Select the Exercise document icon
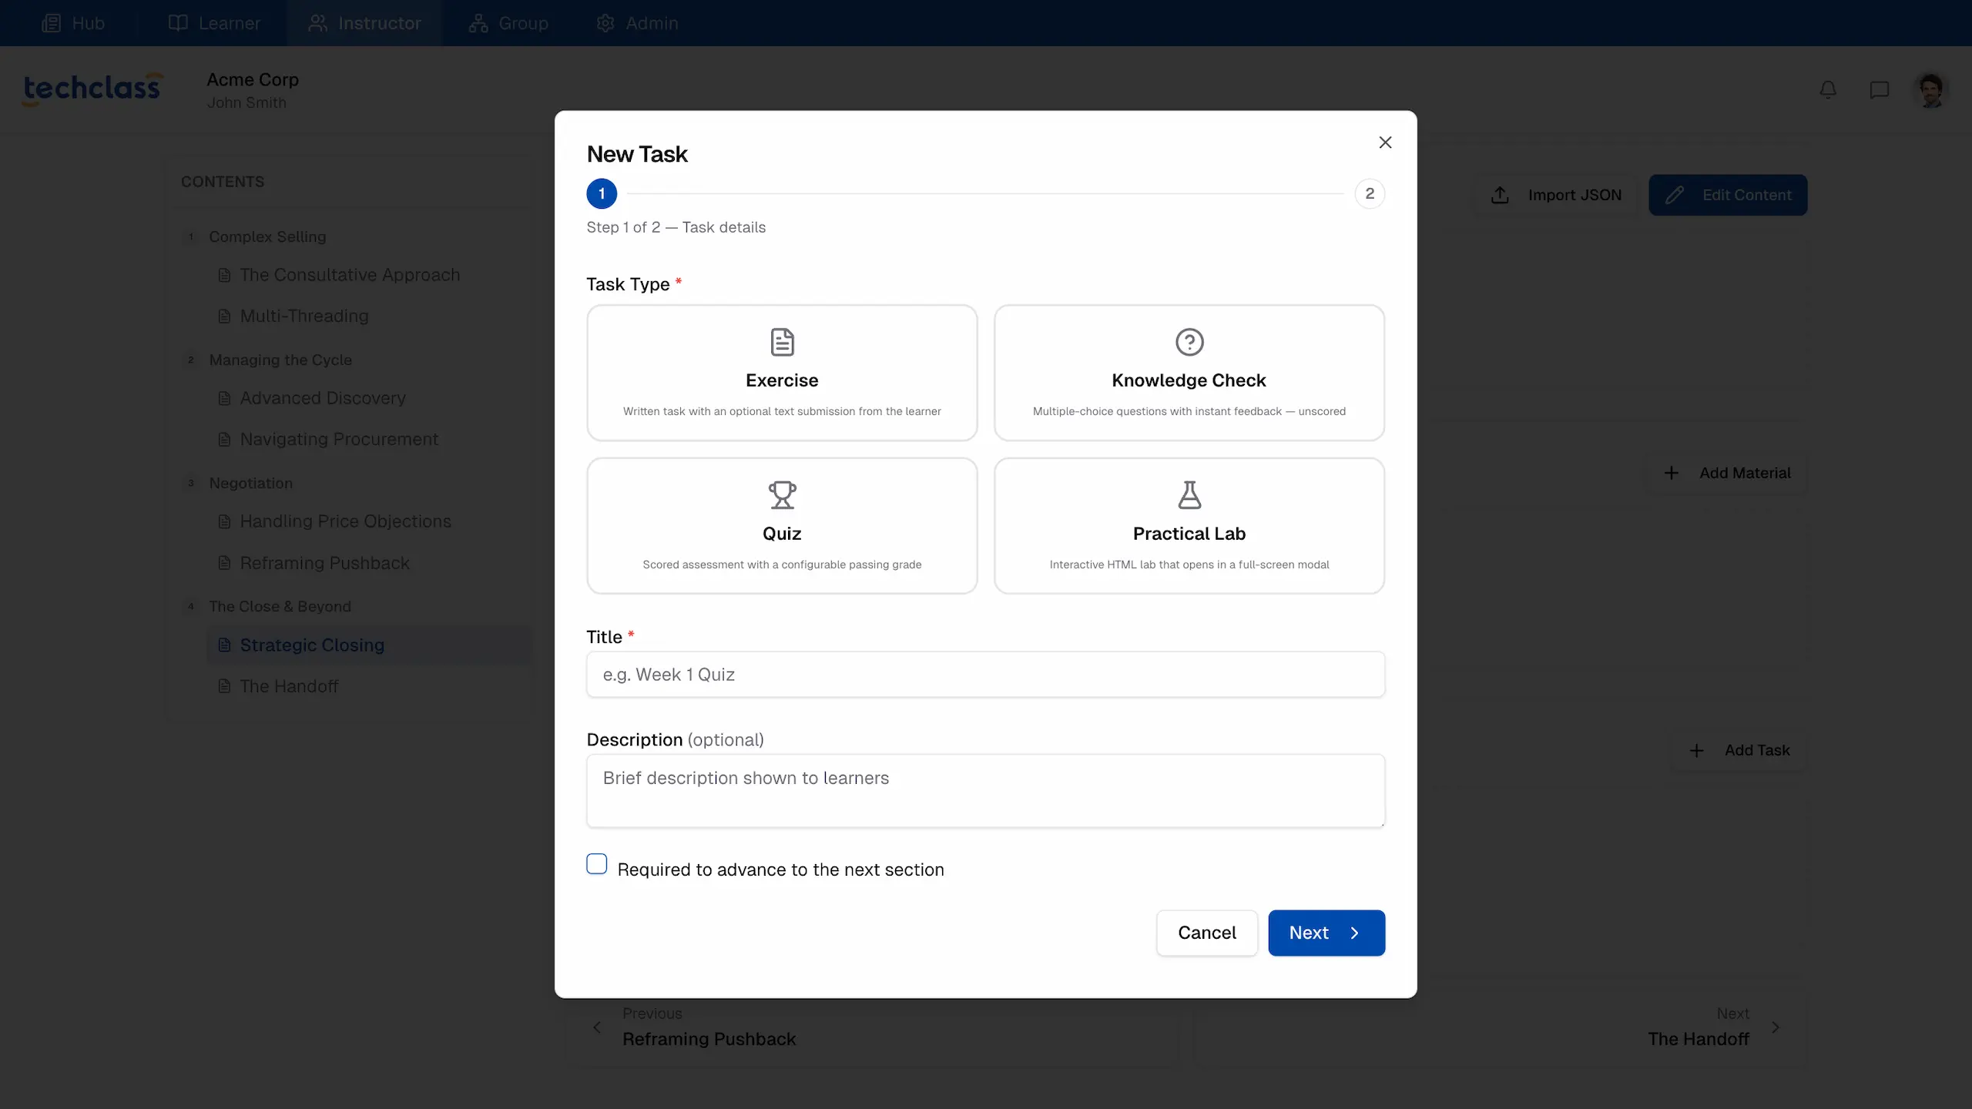This screenshot has height=1109, width=1972. [782, 342]
